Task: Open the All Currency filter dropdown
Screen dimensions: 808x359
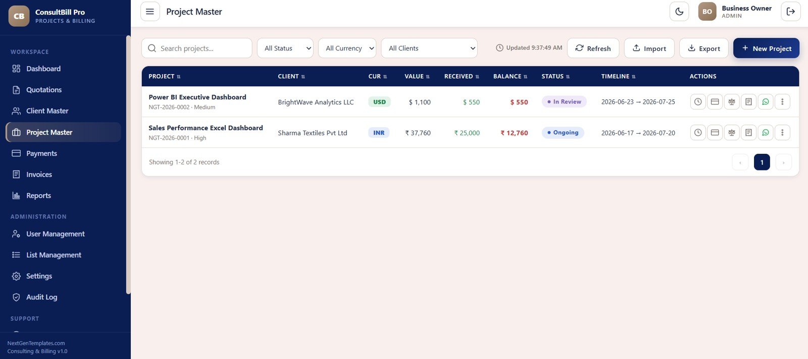Action: (347, 48)
